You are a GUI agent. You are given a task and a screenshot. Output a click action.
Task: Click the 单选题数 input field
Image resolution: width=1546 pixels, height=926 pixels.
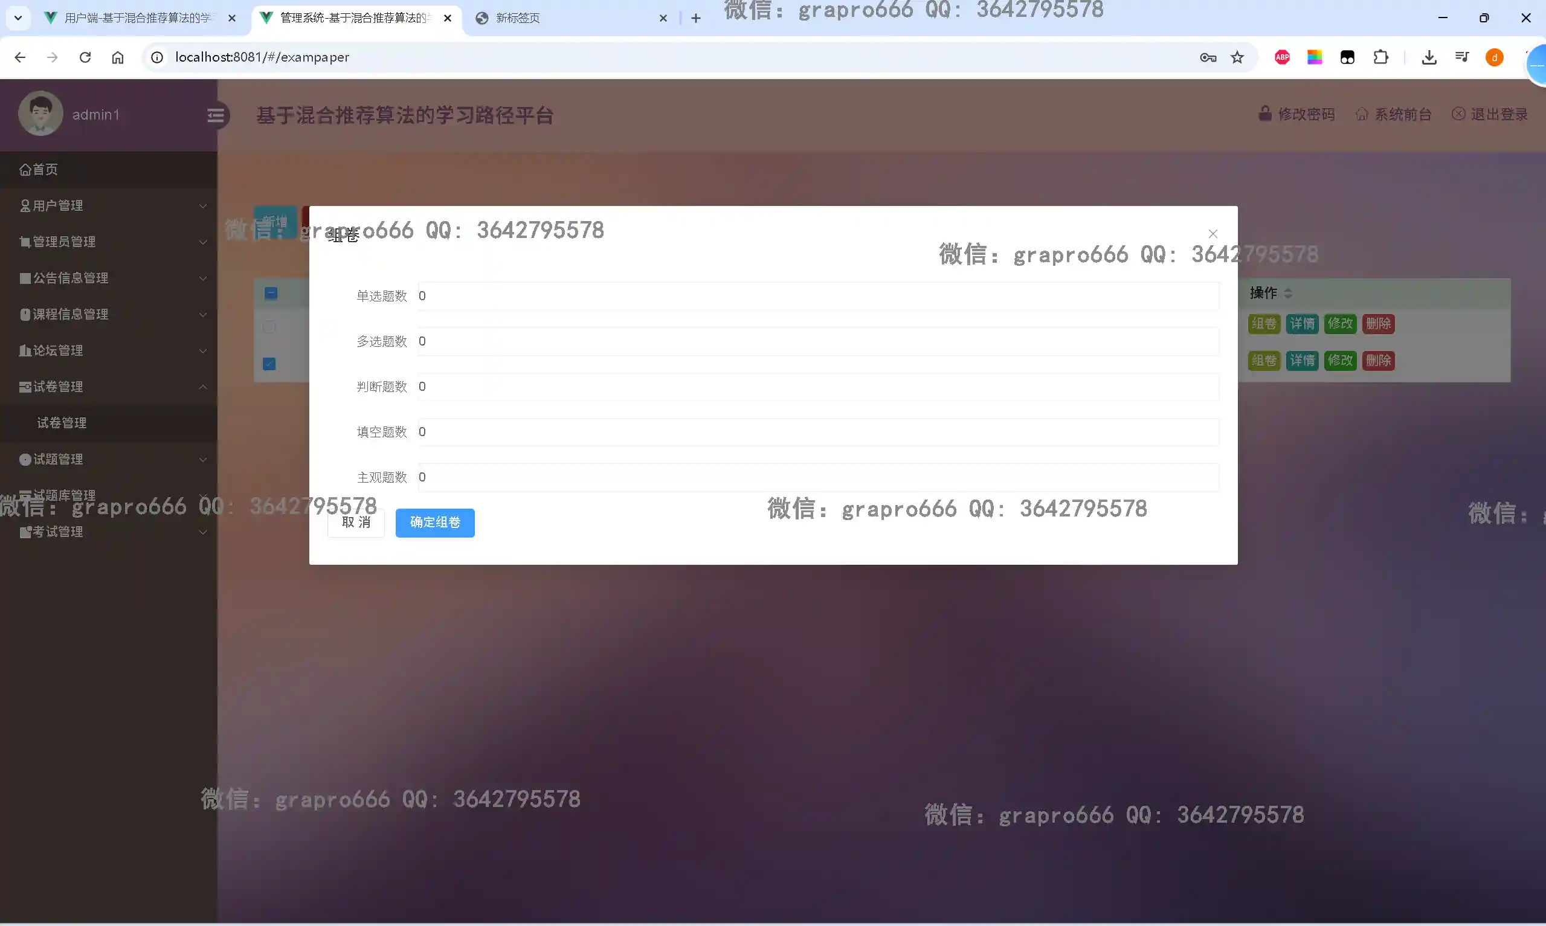point(817,296)
